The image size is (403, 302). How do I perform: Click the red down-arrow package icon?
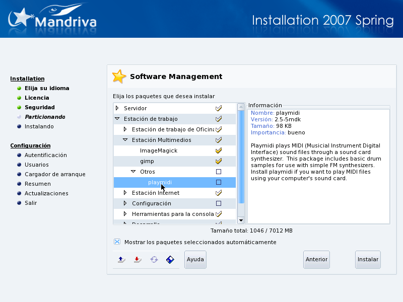[137, 260]
